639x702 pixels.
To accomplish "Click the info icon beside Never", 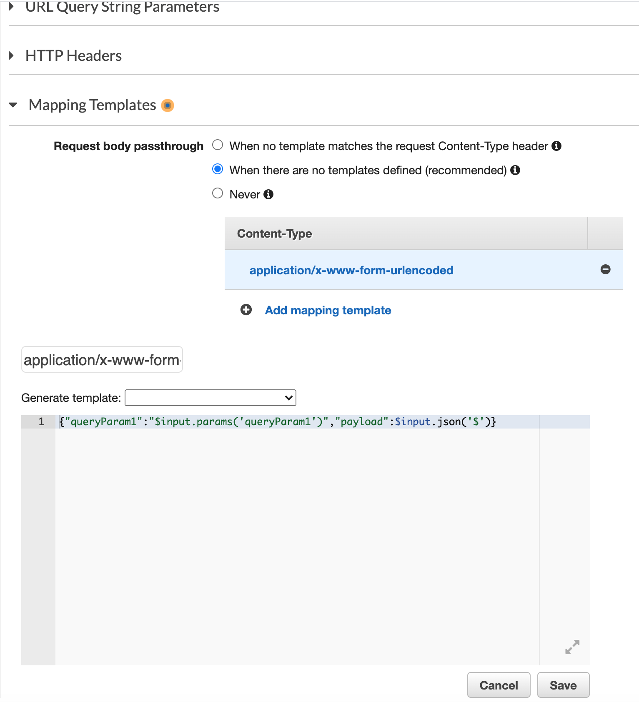I will 269,194.
